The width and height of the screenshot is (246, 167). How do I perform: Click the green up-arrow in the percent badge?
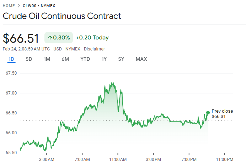[50, 38]
